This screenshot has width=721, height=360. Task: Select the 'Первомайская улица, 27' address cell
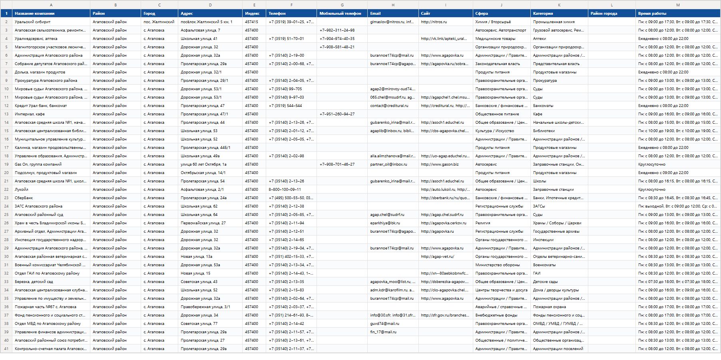pyautogui.click(x=210, y=223)
